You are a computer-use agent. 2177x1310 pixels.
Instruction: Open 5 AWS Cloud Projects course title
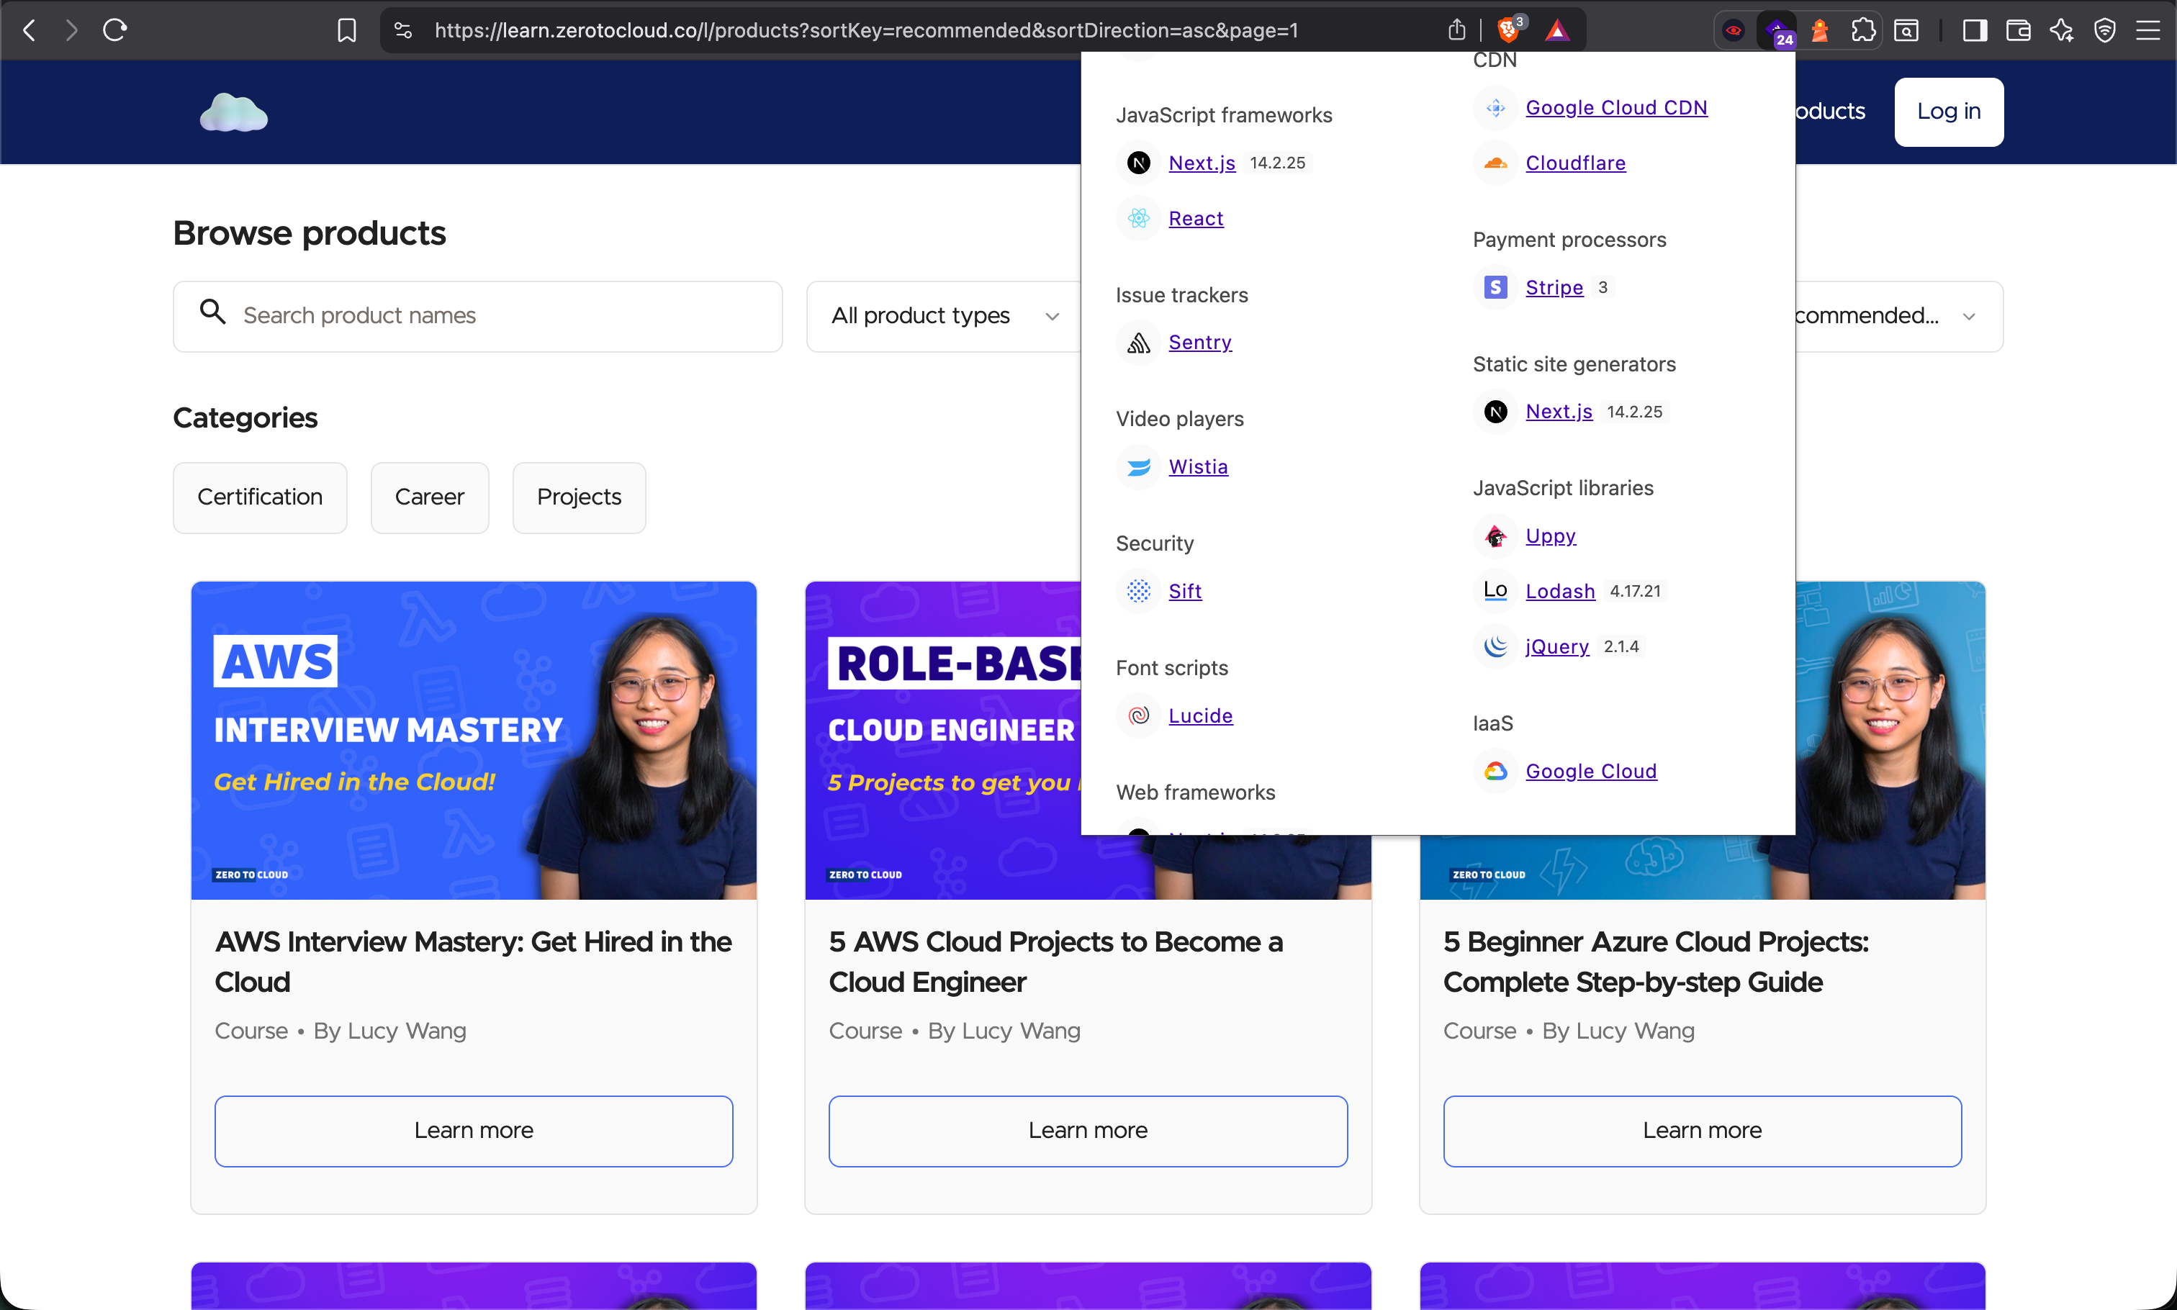1056,962
